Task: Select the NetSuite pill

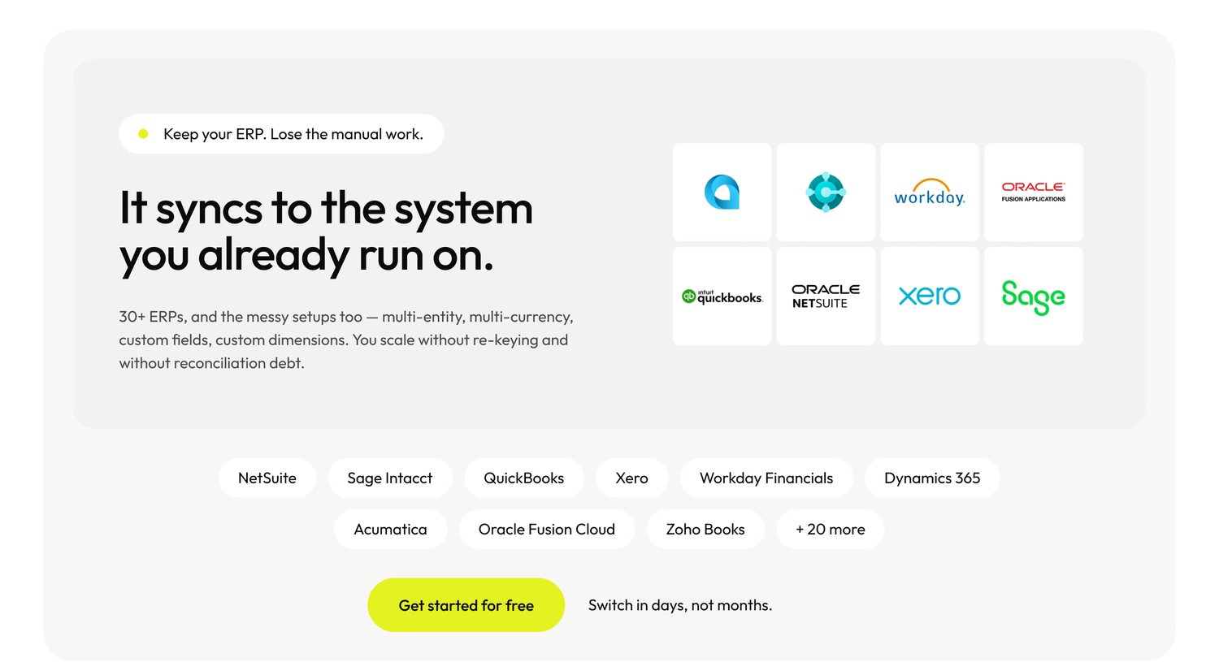Action: point(267,478)
